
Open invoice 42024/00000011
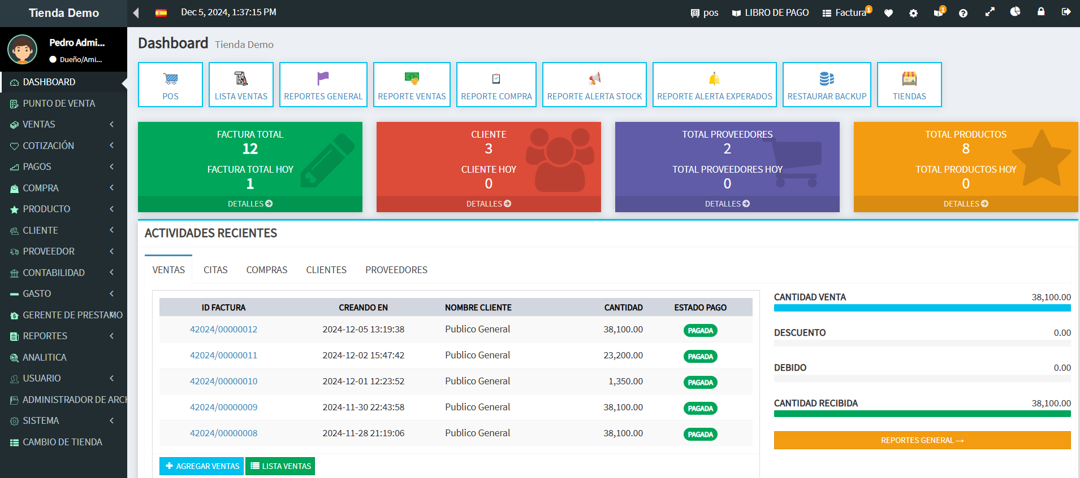(223, 356)
